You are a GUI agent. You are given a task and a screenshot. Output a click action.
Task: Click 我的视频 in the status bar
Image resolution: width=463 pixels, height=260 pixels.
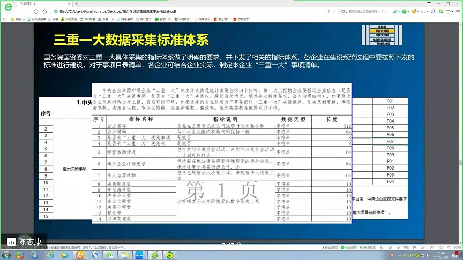(330, 247)
